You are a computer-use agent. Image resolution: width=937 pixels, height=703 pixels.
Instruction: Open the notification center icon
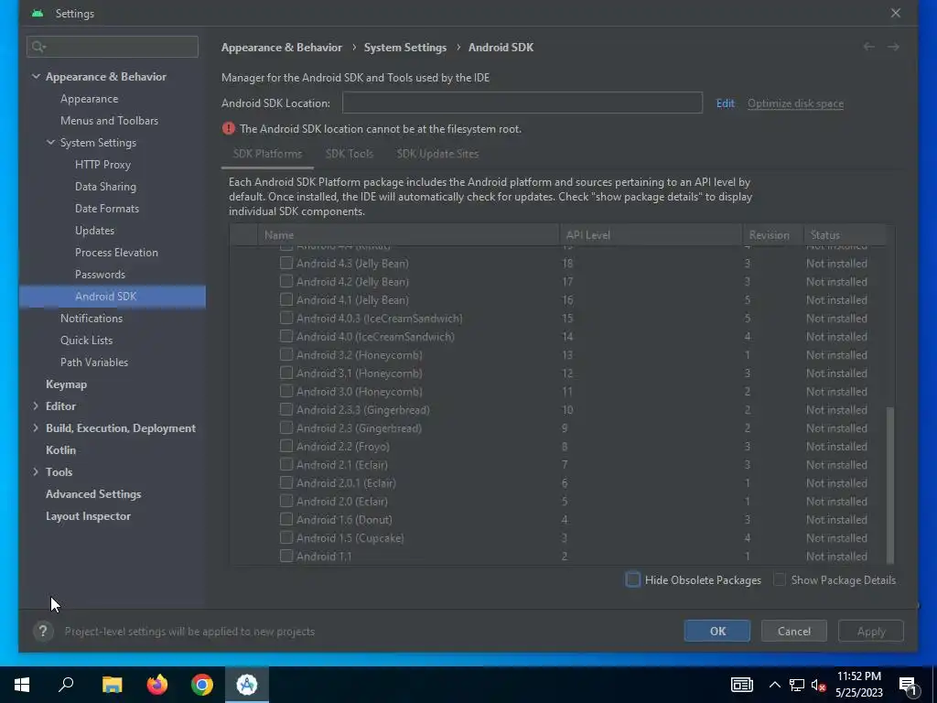pyautogui.click(x=908, y=685)
